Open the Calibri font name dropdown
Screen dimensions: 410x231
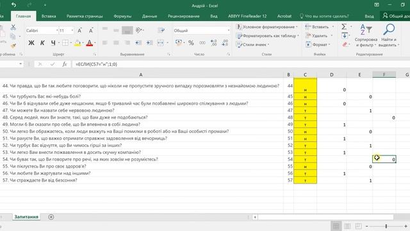(57, 31)
